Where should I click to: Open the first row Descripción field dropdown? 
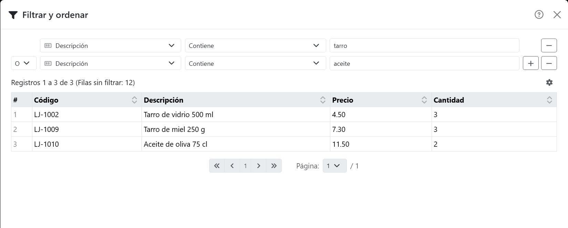pos(111,45)
